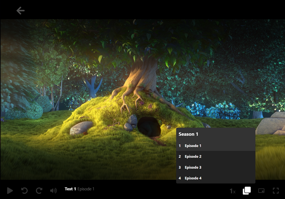This screenshot has height=199, width=285.
Task: Open the 1x playback speed selector
Action: pyautogui.click(x=232, y=191)
